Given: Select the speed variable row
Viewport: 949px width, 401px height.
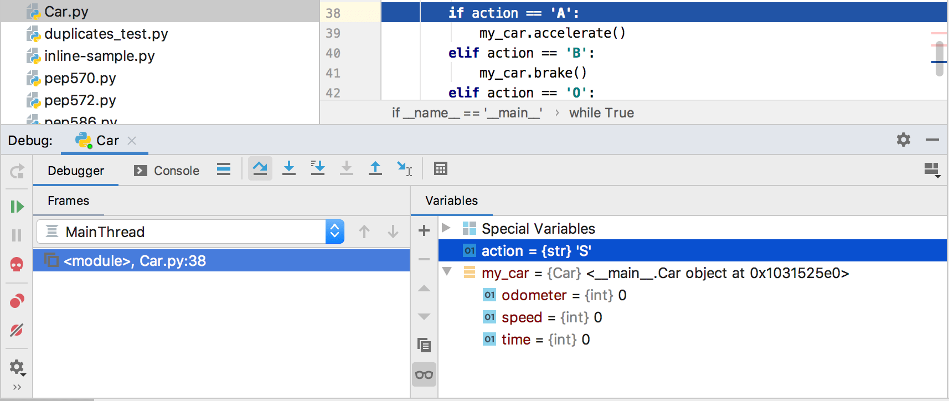Looking at the screenshot, I should coord(693,317).
